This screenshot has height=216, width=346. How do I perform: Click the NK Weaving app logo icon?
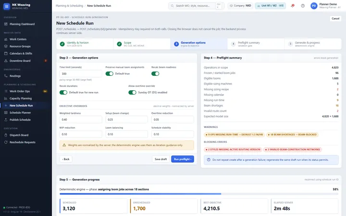[7, 6]
